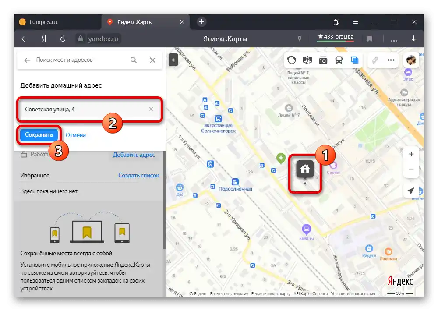Open the Редактировать карту link
Screen dimensions: 438x311
tap(269, 294)
